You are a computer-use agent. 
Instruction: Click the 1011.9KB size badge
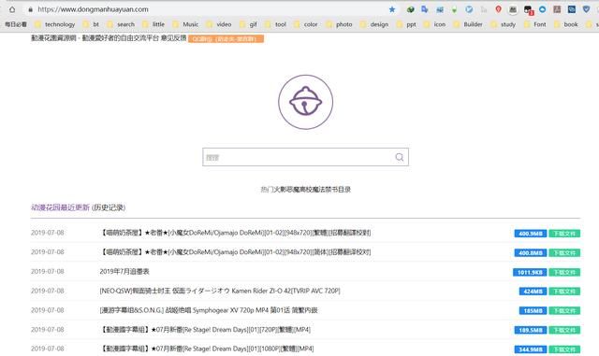point(530,273)
